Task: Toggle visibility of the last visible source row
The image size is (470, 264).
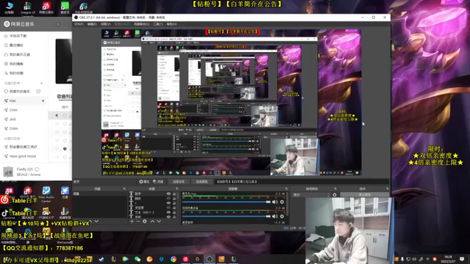Action: pyautogui.click(x=169, y=216)
